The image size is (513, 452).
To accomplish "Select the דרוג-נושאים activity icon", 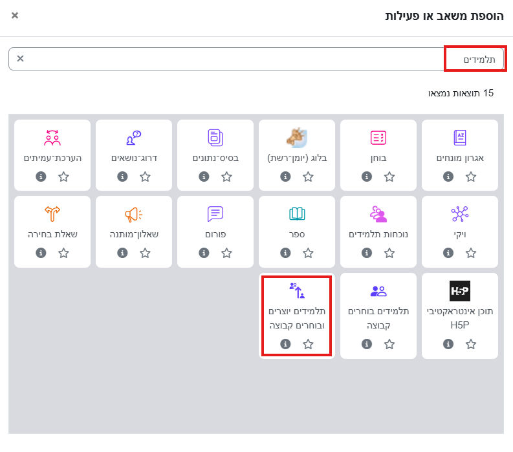I will [x=134, y=137].
